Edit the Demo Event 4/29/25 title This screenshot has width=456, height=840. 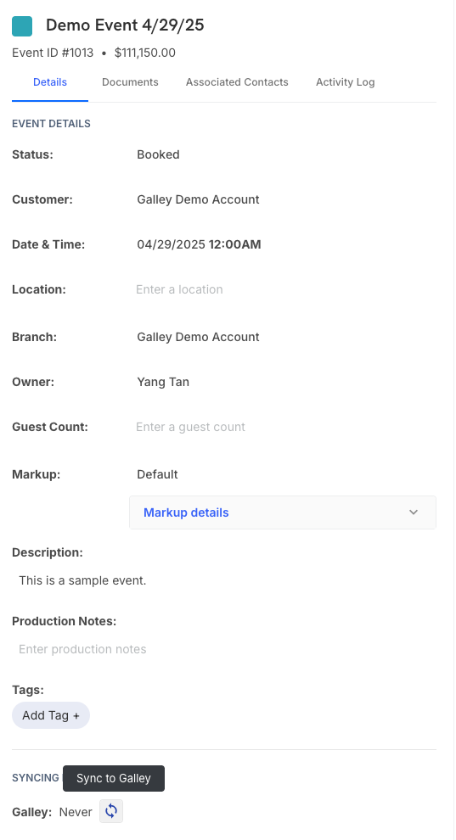(x=125, y=25)
